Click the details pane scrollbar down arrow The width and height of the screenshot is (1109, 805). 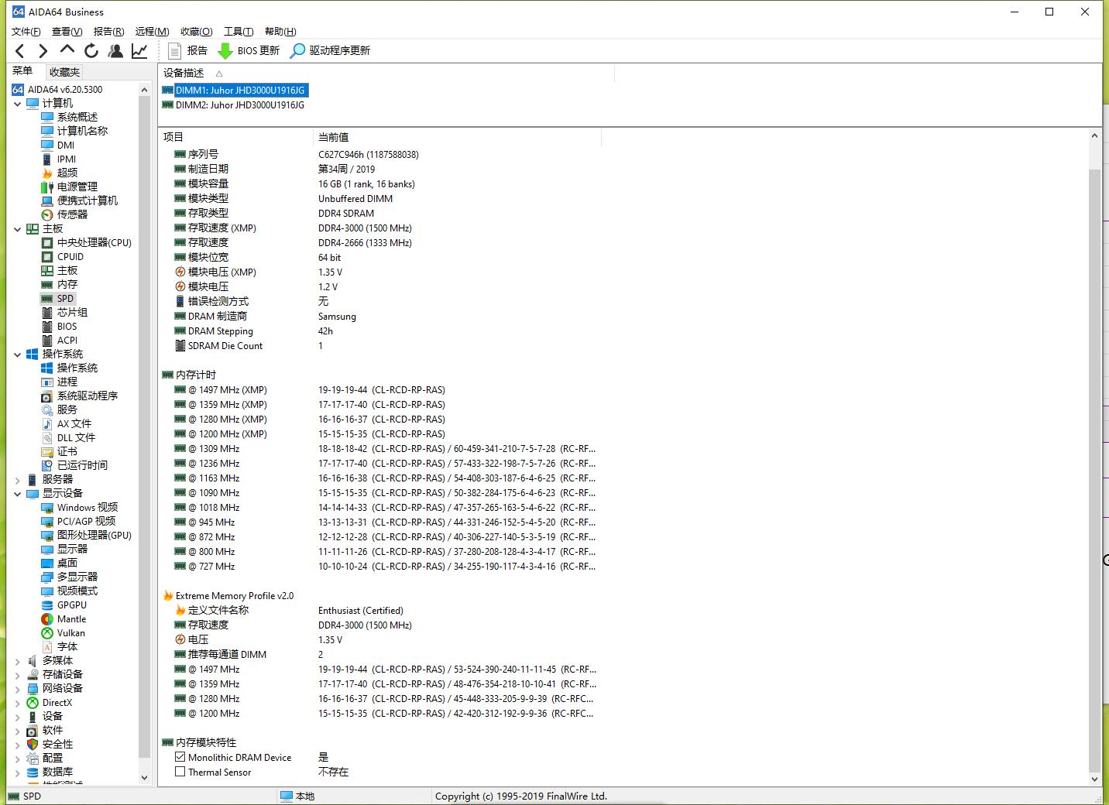coord(1094,779)
